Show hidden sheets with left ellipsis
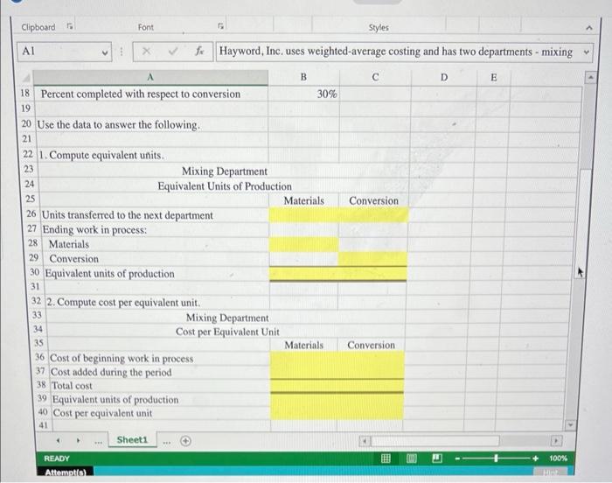Image resolution: width=612 pixels, height=483 pixels. click(98, 442)
